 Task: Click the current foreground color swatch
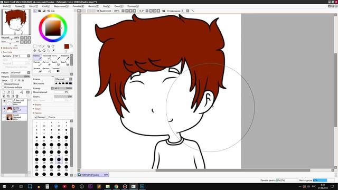click(x=67, y=46)
